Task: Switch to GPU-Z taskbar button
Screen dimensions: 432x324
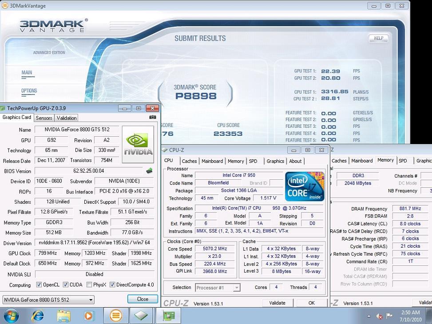Action: click(x=169, y=316)
